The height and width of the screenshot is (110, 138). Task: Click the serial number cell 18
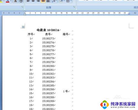point(31,105)
